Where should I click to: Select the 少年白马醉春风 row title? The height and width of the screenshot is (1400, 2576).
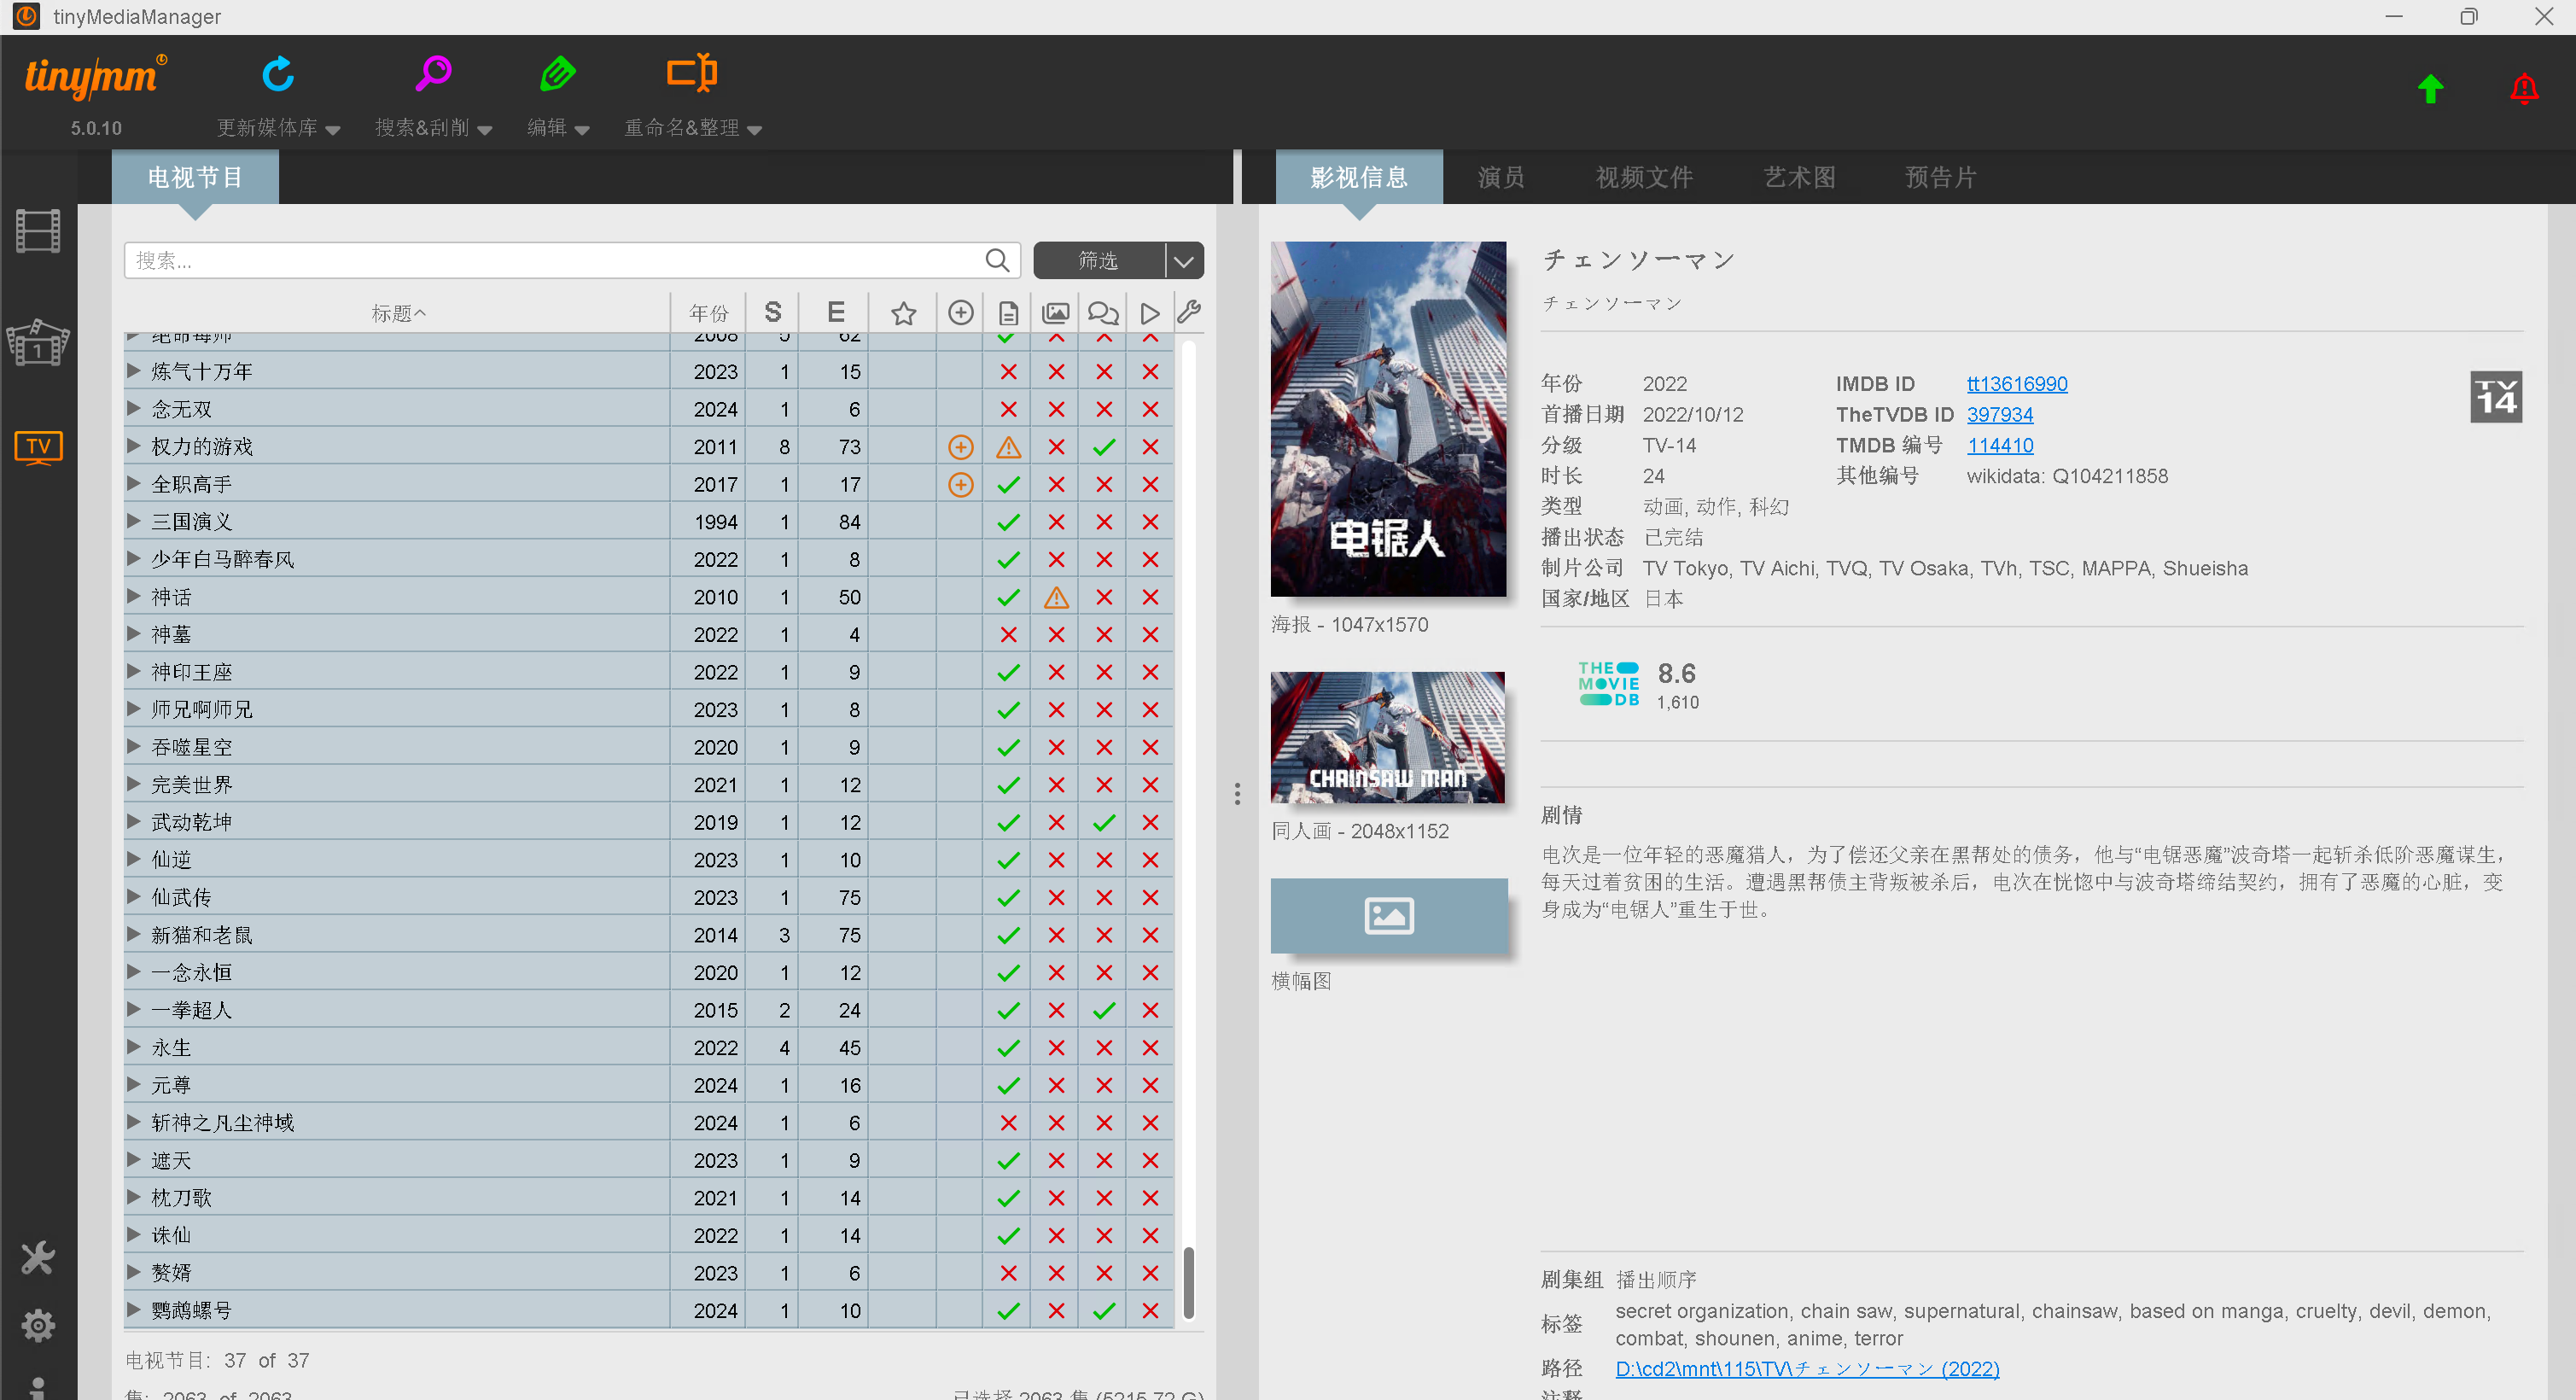[x=222, y=559]
